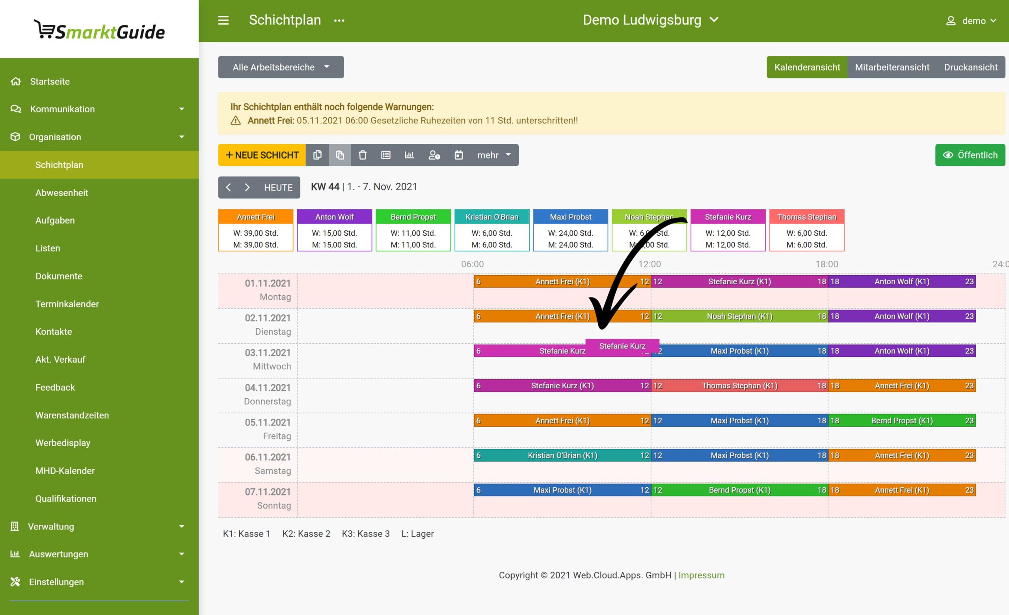Screen dimensions: 1009x615
Task: Select the purple Anton Wolf employee card
Action: [x=334, y=230]
